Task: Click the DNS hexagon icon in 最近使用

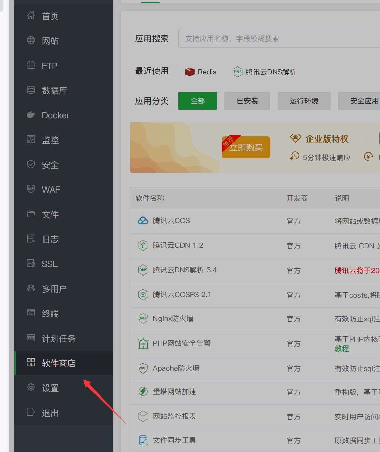Action: (238, 72)
